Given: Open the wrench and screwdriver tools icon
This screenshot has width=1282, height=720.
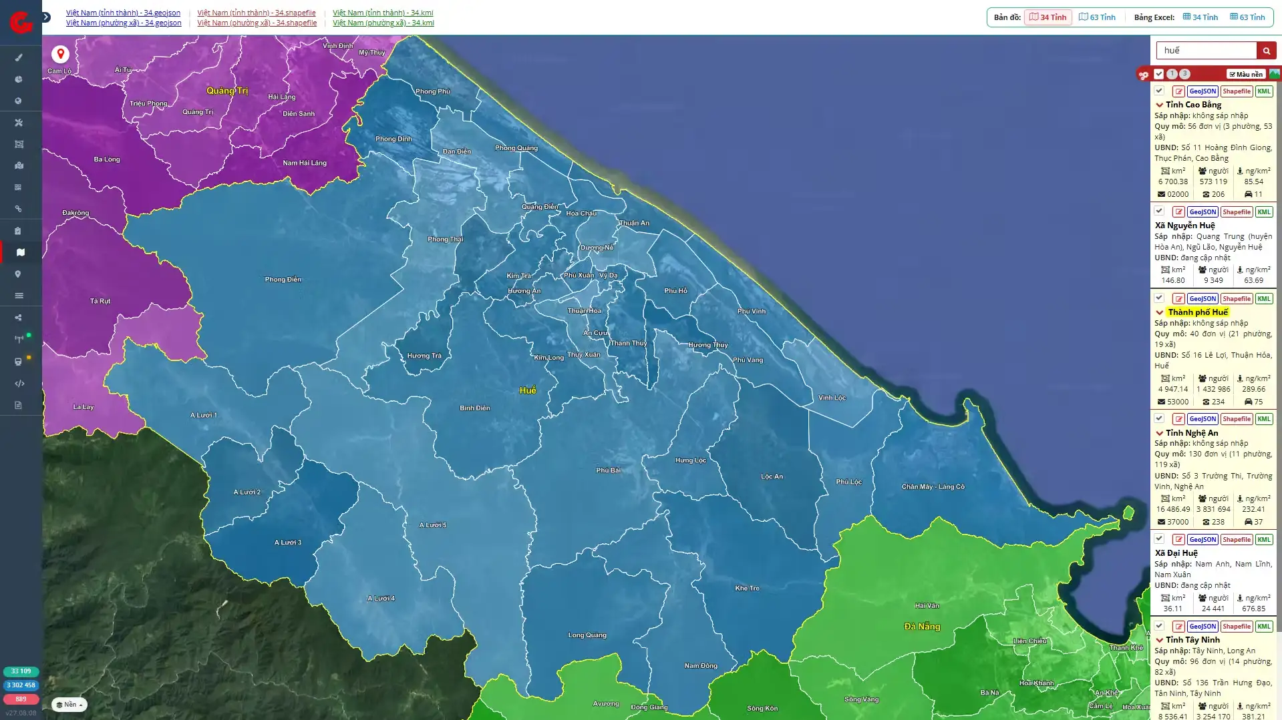Looking at the screenshot, I should coord(19,123).
